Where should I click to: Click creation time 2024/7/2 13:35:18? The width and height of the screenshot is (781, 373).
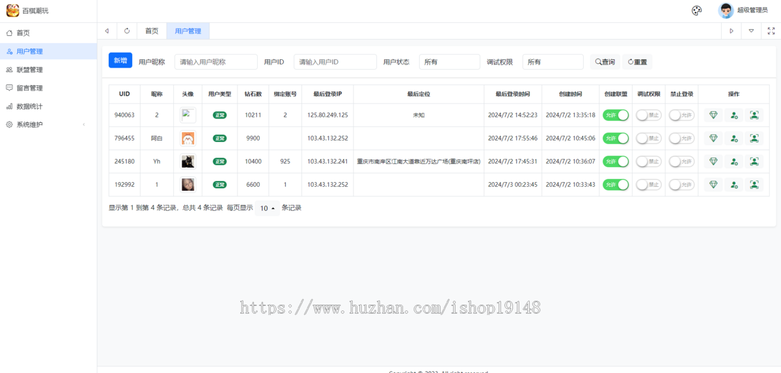pyautogui.click(x=571, y=115)
